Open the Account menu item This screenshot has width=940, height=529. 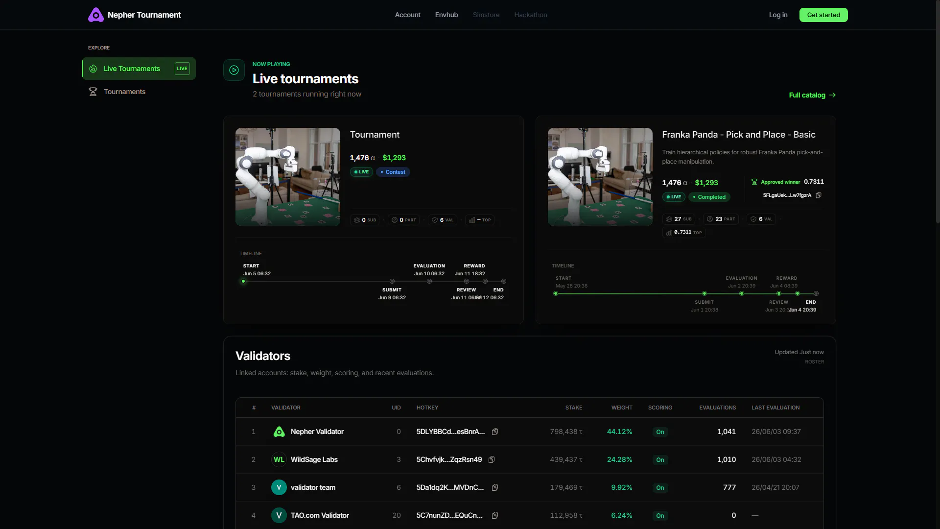click(x=408, y=15)
